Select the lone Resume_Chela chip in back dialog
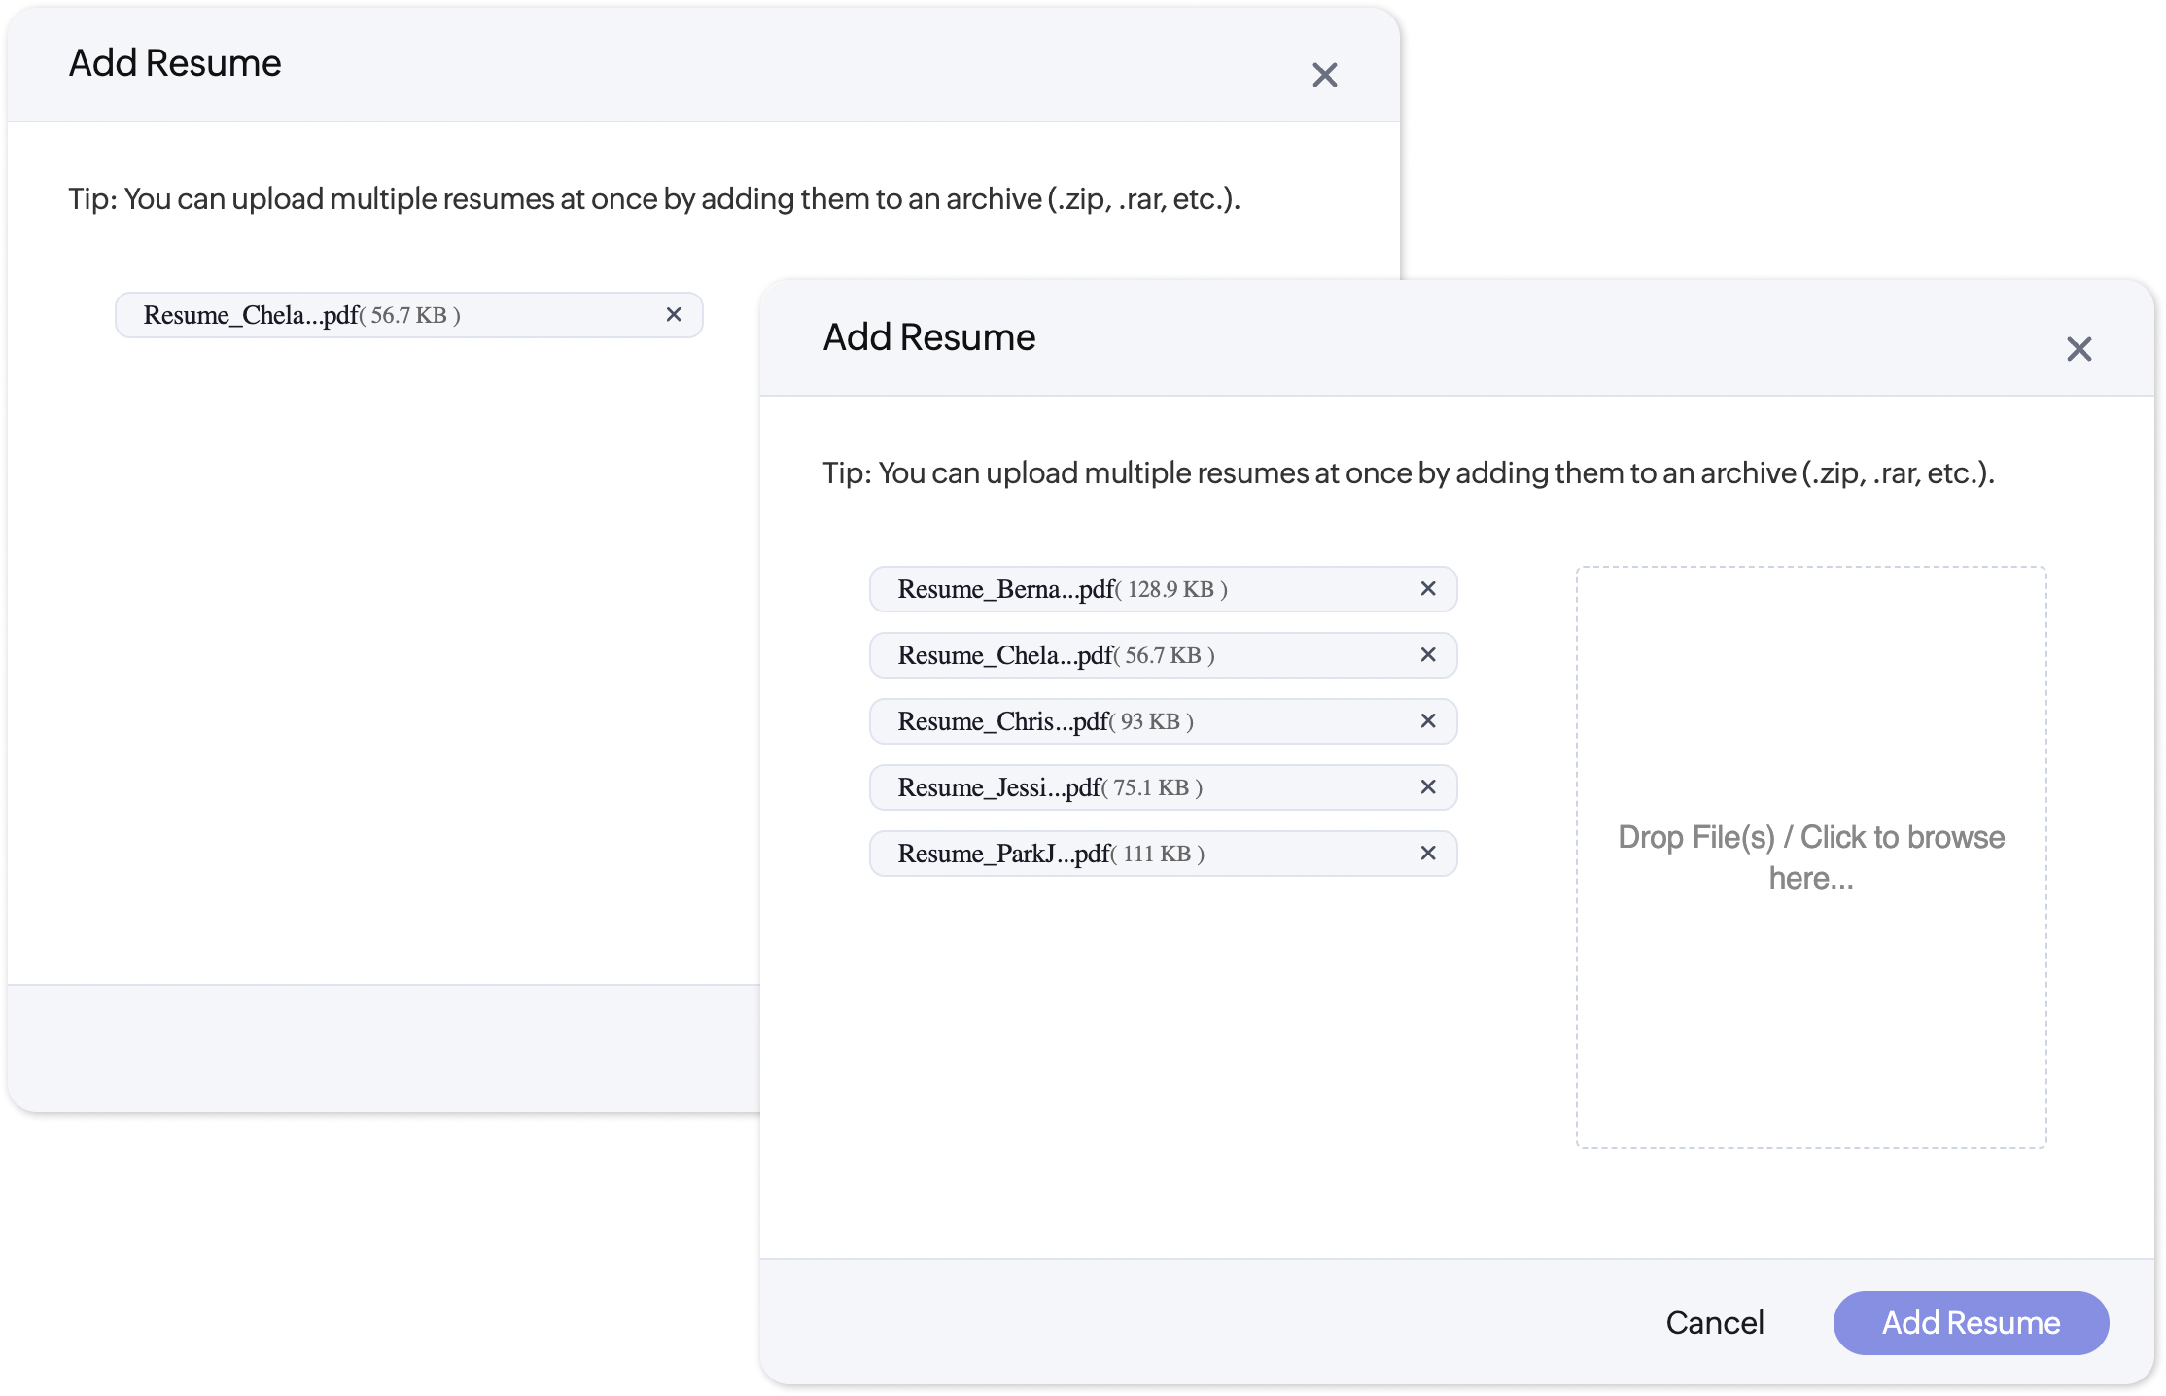Viewport: 2166px width, 1396px height. pos(369,315)
